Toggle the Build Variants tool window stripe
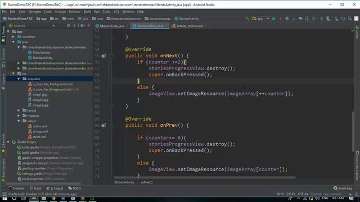This screenshot has width=360, height=202. [3, 171]
